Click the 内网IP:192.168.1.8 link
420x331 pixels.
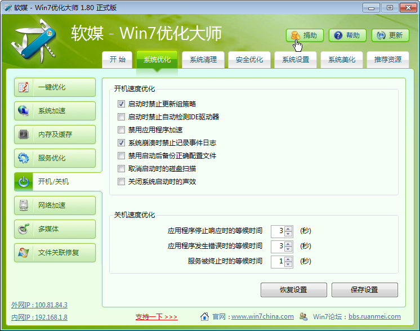(39, 317)
